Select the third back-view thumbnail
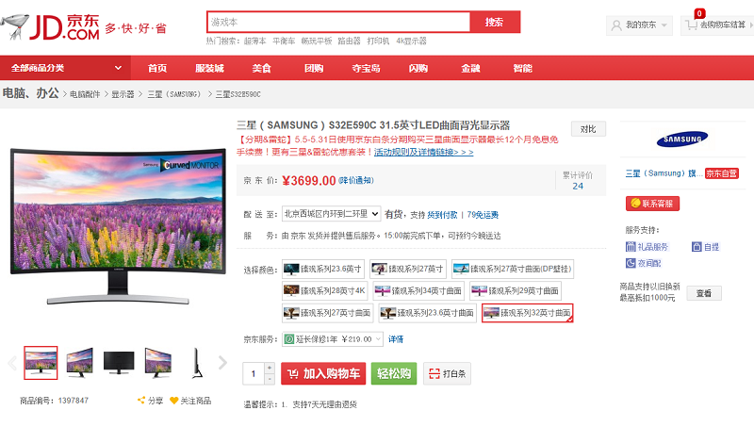Screen dimensions: 754x427 [119, 363]
